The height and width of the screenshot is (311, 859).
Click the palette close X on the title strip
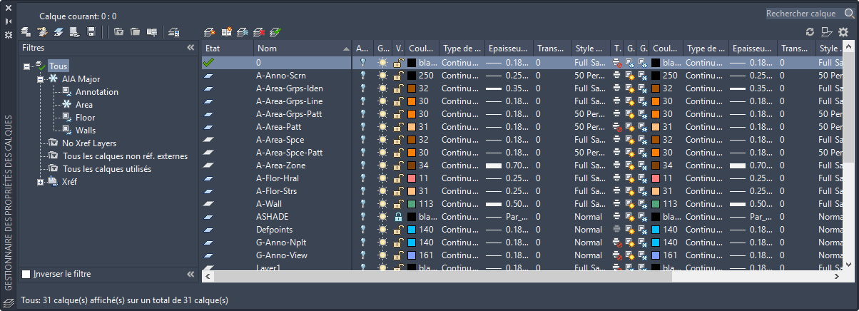(9, 9)
